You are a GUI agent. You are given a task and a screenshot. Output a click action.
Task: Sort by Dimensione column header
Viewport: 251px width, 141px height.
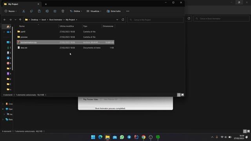pyautogui.click(x=108, y=26)
